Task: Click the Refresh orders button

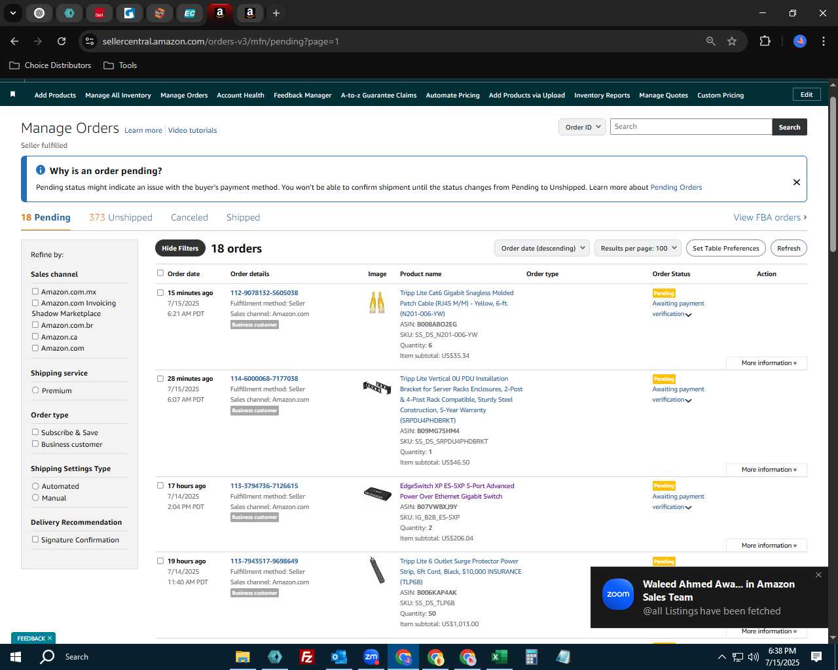Action: coord(788,248)
